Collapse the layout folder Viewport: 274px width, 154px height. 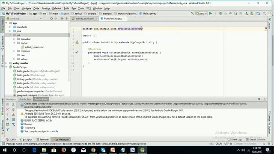pyautogui.click(x=14, y=43)
